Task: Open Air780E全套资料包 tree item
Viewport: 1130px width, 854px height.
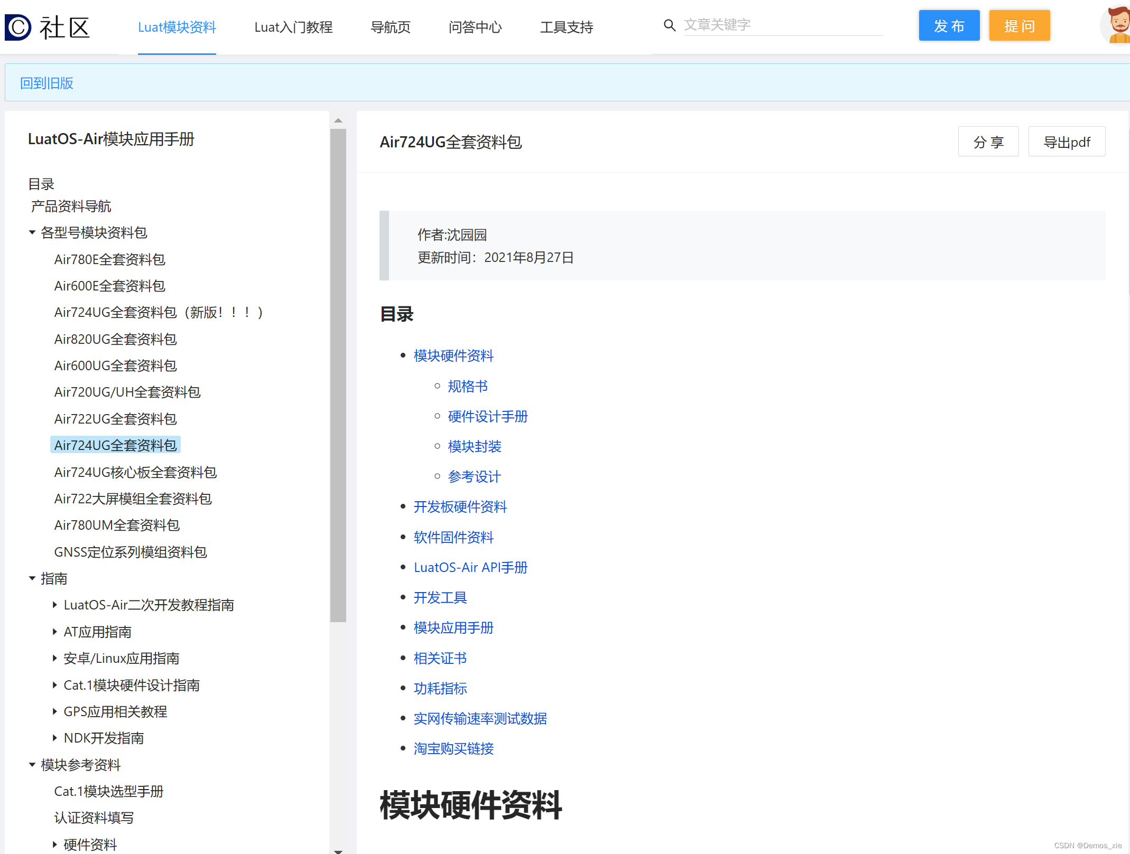Action: tap(110, 259)
